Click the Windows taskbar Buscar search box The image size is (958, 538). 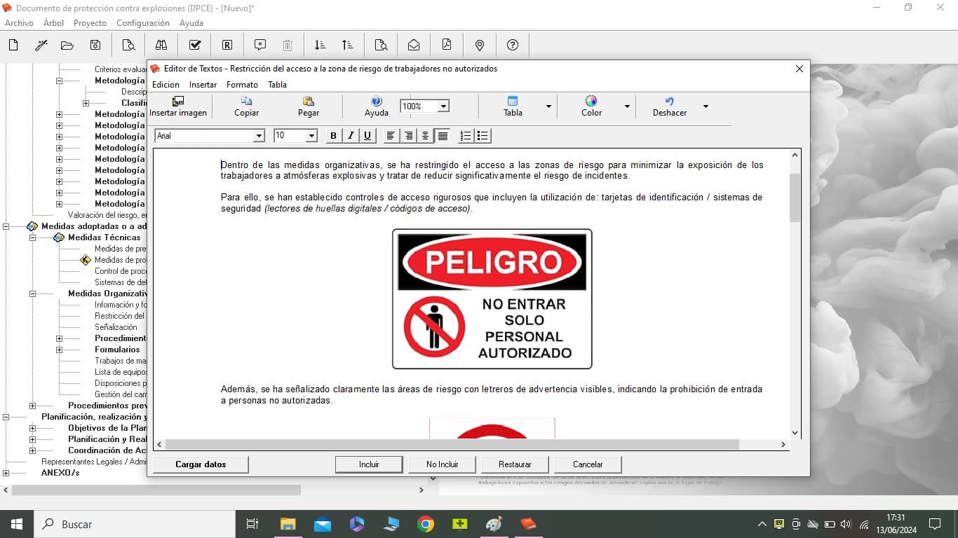point(134,524)
